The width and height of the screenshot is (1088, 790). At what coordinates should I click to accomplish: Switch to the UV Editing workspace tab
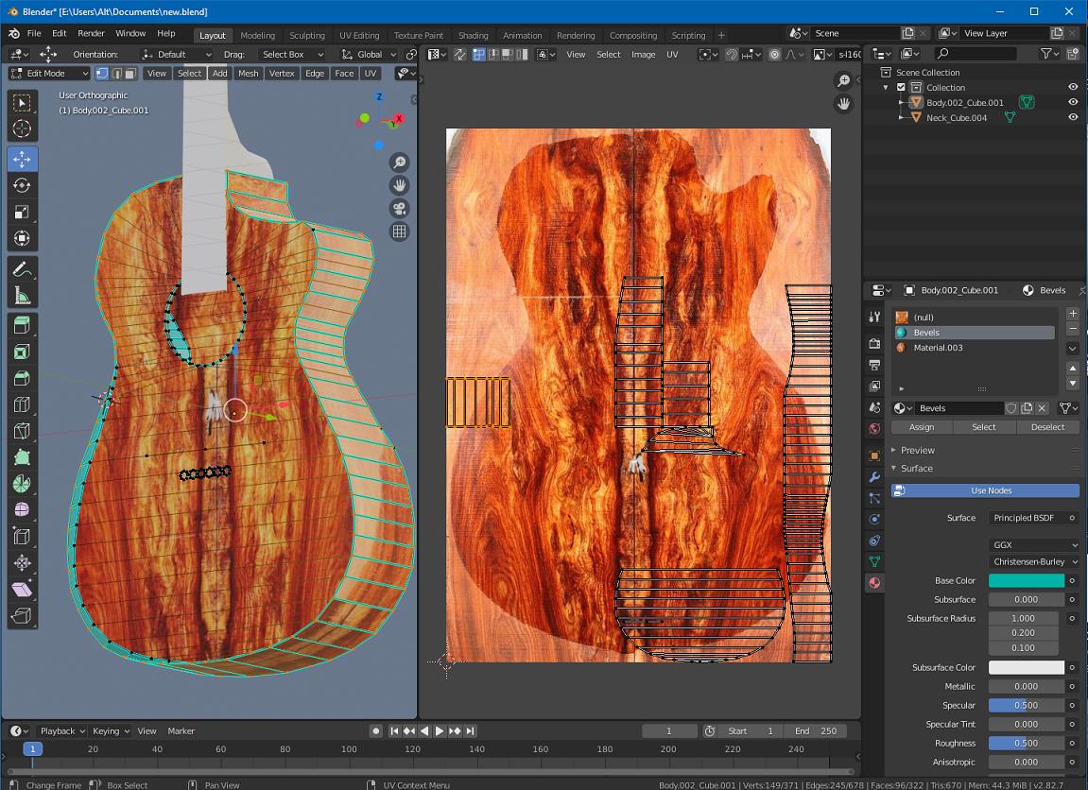(x=358, y=35)
